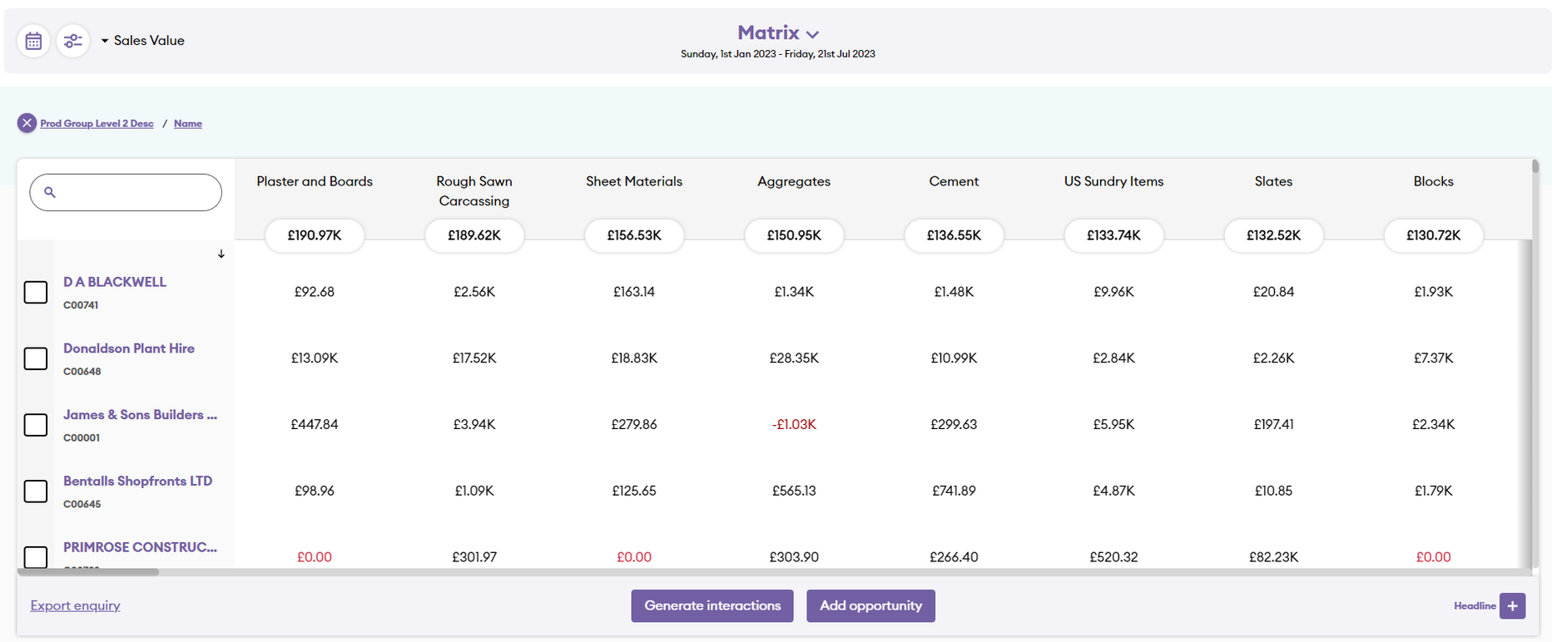1552x642 pixels.
Task: Select the Name breadcrumb level
Action: pyautogui.click(x=188, y=123)
